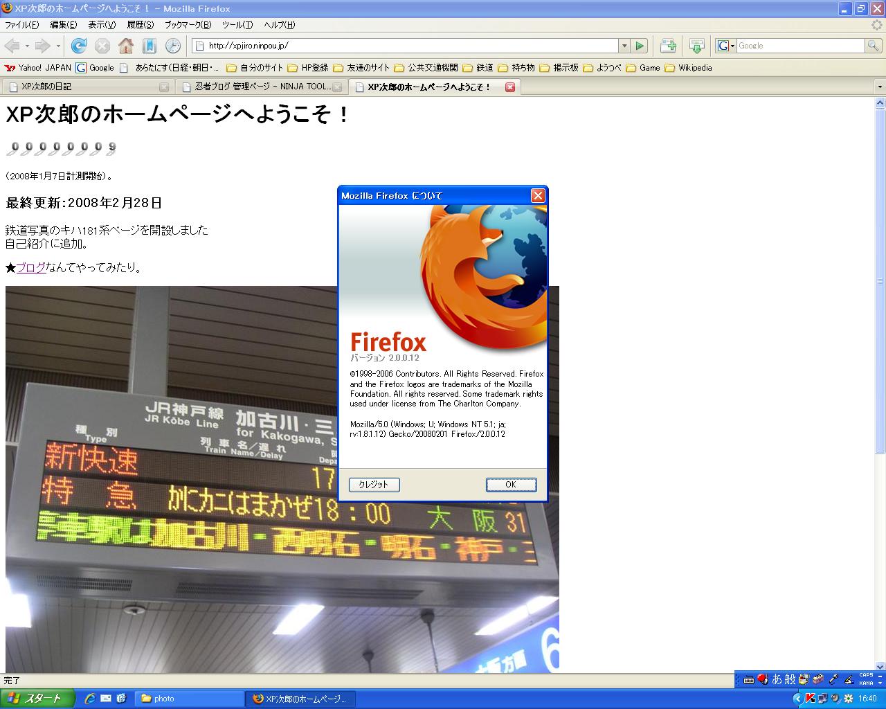This screenshot has height=709, width=886.
Task: Open the 鉄道 bookmarks folder
Action: coord(478,68)
